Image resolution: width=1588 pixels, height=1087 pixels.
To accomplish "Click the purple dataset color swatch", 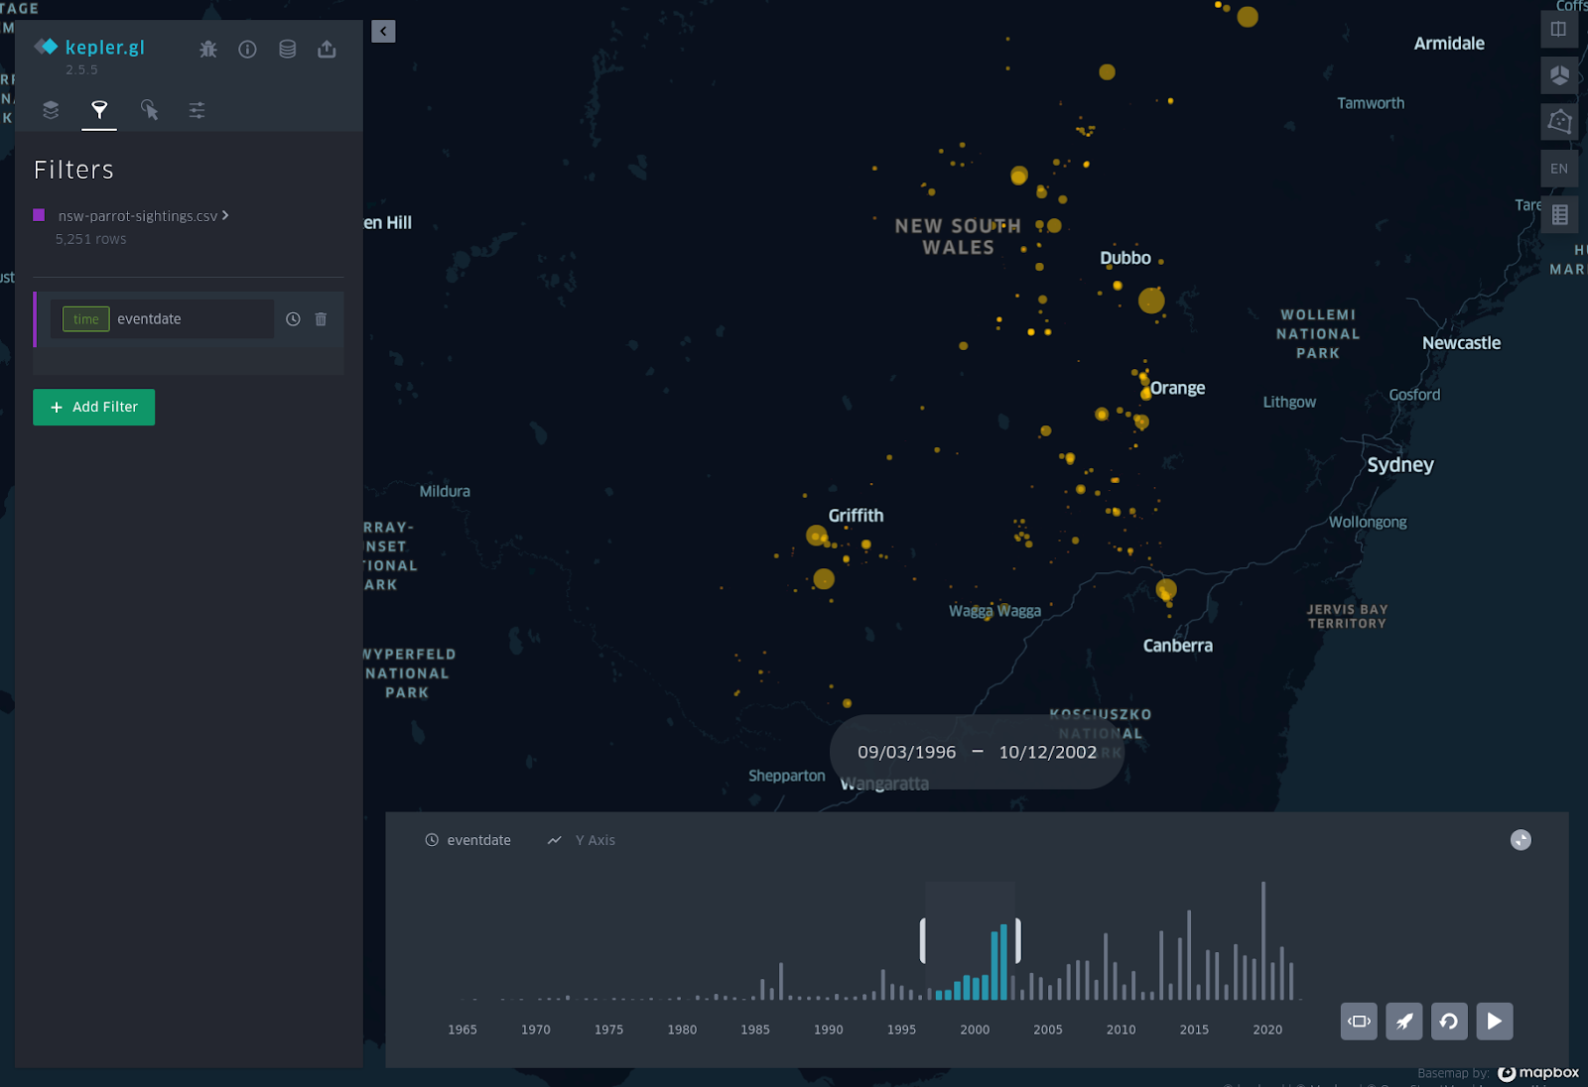I will [x=39, y=215].
